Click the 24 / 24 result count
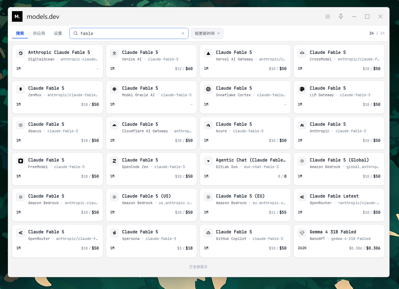399x289 pixels. coord(377,33)
